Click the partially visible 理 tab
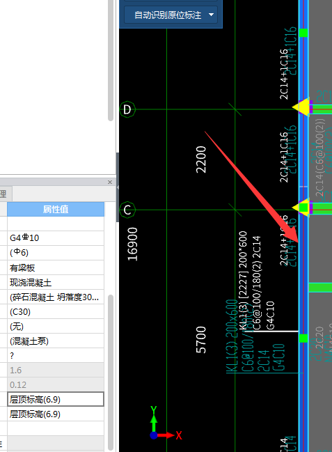The width and height of the screenshot is (332, 452). coord(3,194)
